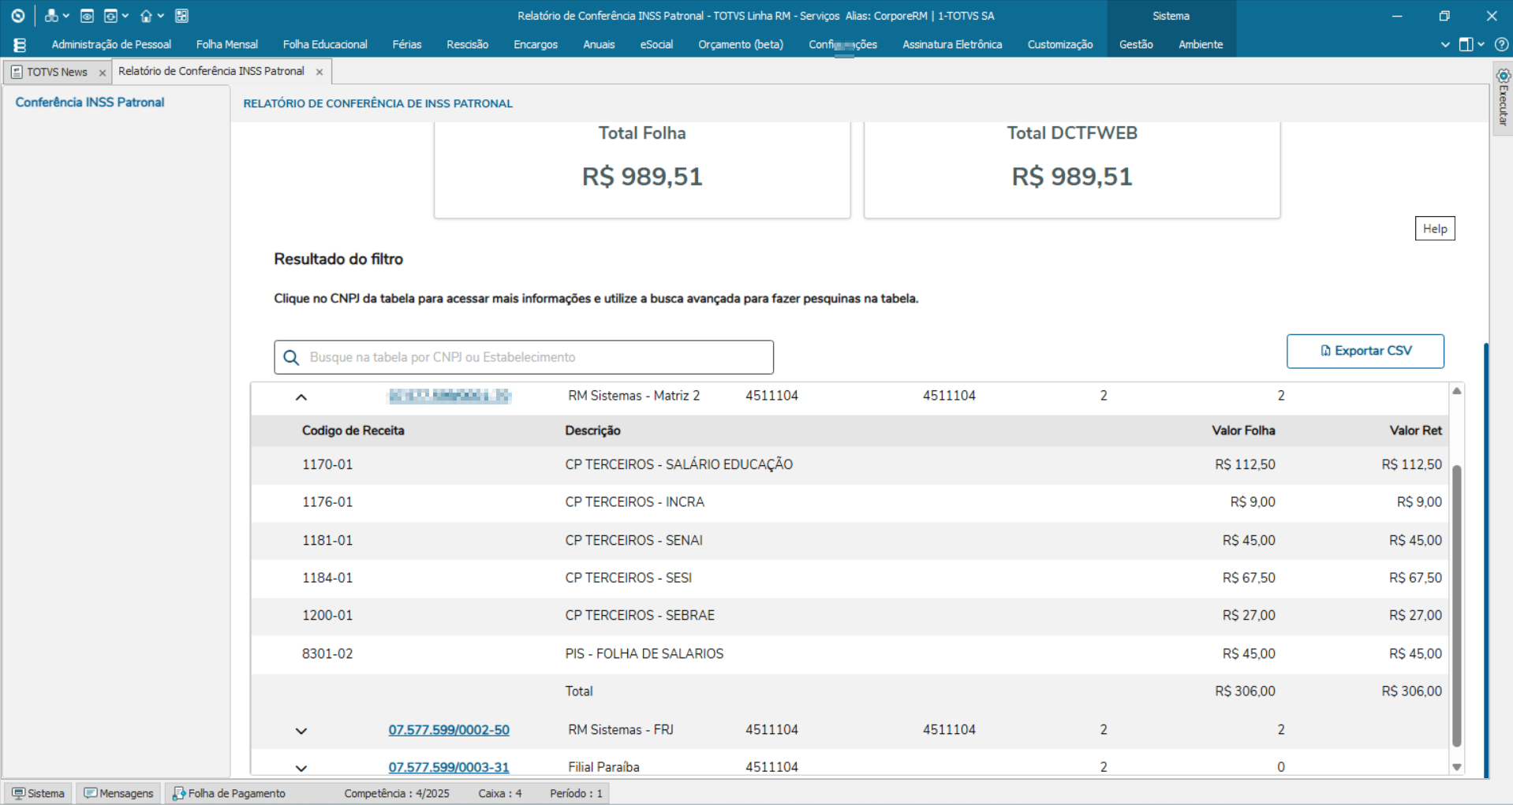The width and height of the screenshot is (1513, 805).
Task: Expand the panel layout dropdown arrow
Action: 1481,45
